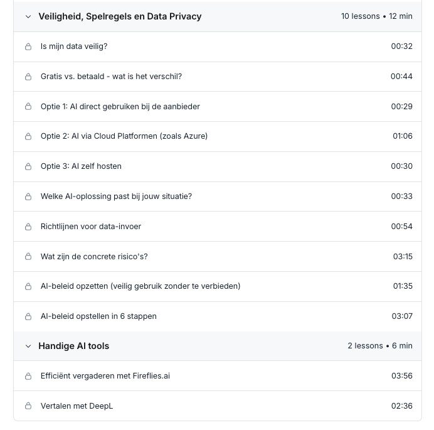
Task: Collapse the 'Veiligheid, Spelregels en Data Privacy' chevron
Action: 28,17
